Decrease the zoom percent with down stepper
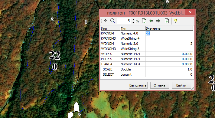215x118 pixels. [x=133, y=22]
